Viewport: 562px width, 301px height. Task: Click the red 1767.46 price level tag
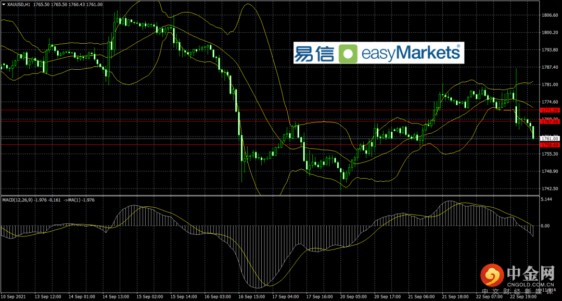[x=550, y=122]
